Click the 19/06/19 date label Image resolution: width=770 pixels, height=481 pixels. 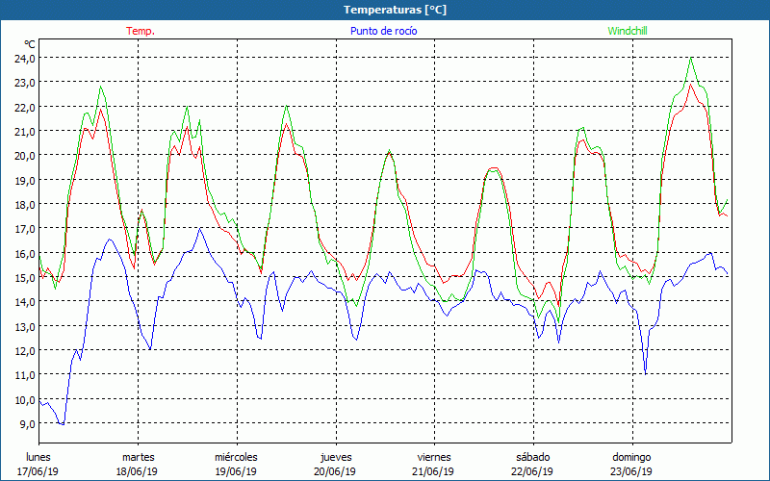(236, 471)
